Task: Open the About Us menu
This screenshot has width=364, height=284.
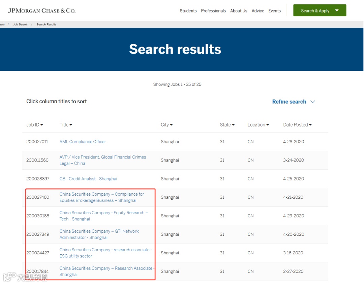Action: pos(239,11)
